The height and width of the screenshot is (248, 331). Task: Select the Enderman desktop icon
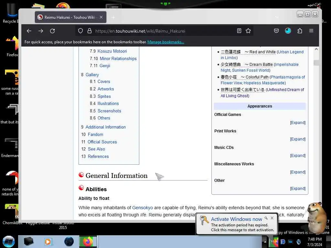(10, 148)
